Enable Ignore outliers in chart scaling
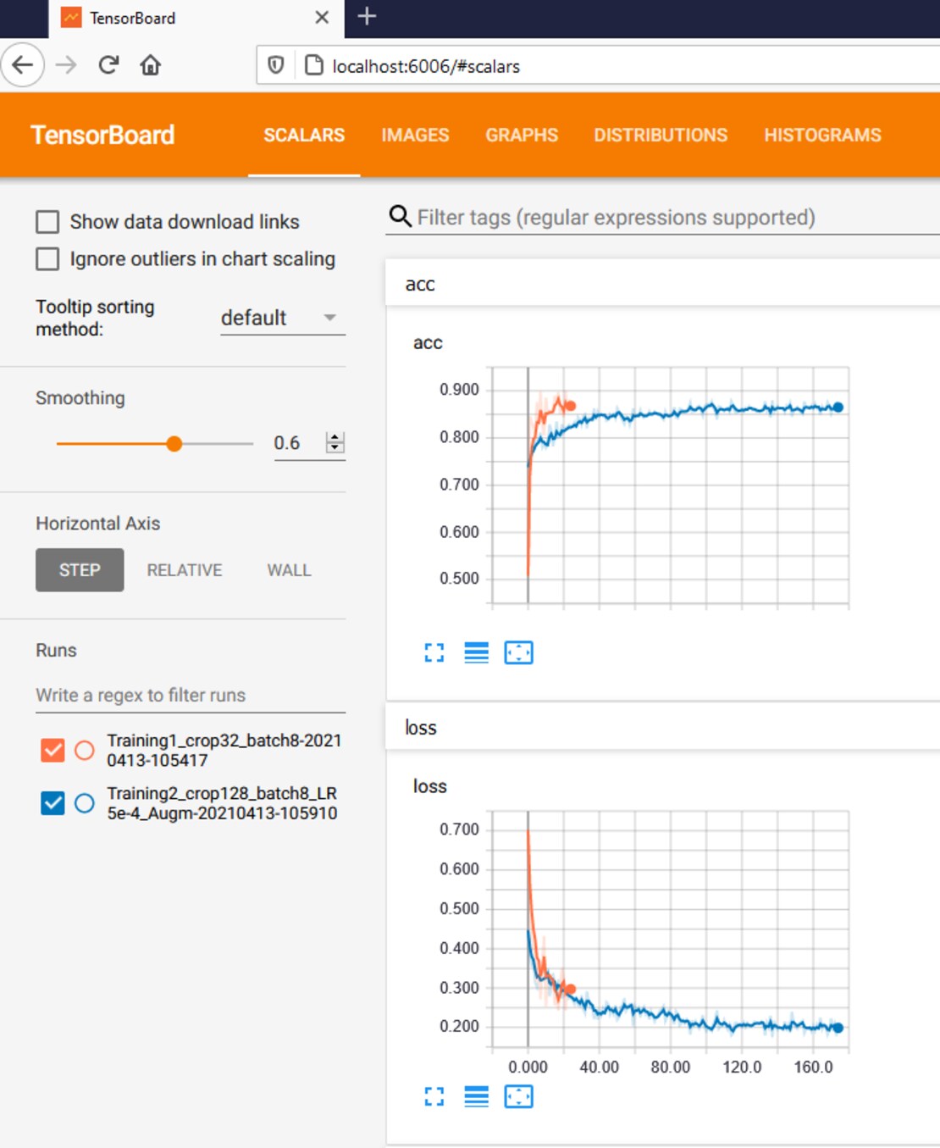 (x=47, y=258)
